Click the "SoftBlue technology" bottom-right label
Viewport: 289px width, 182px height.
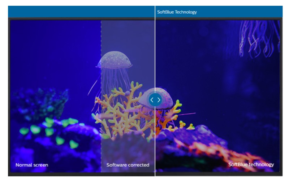[251, 165]
